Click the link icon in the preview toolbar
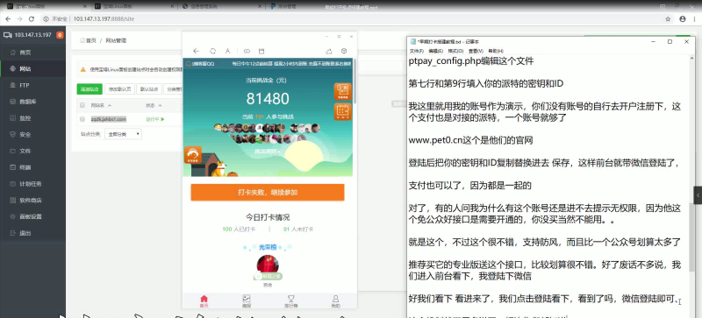Screen dimensions: 702x318 (247, 51)
